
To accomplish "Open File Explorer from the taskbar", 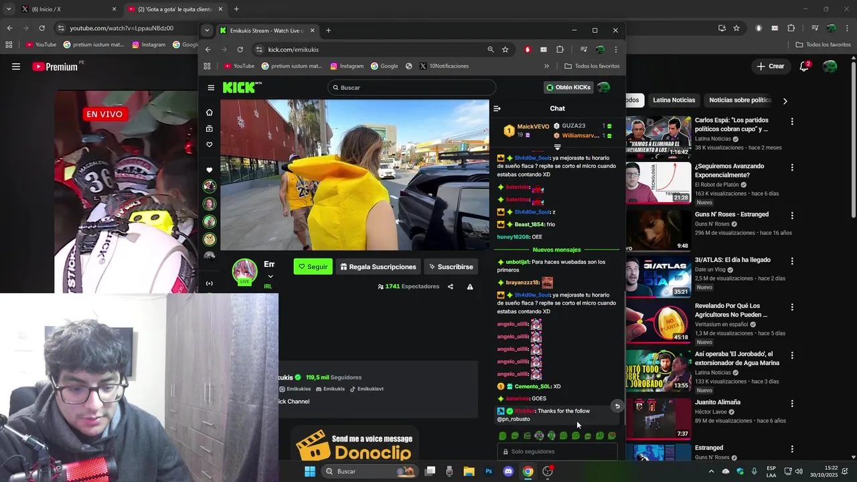I will click(469, 471).
